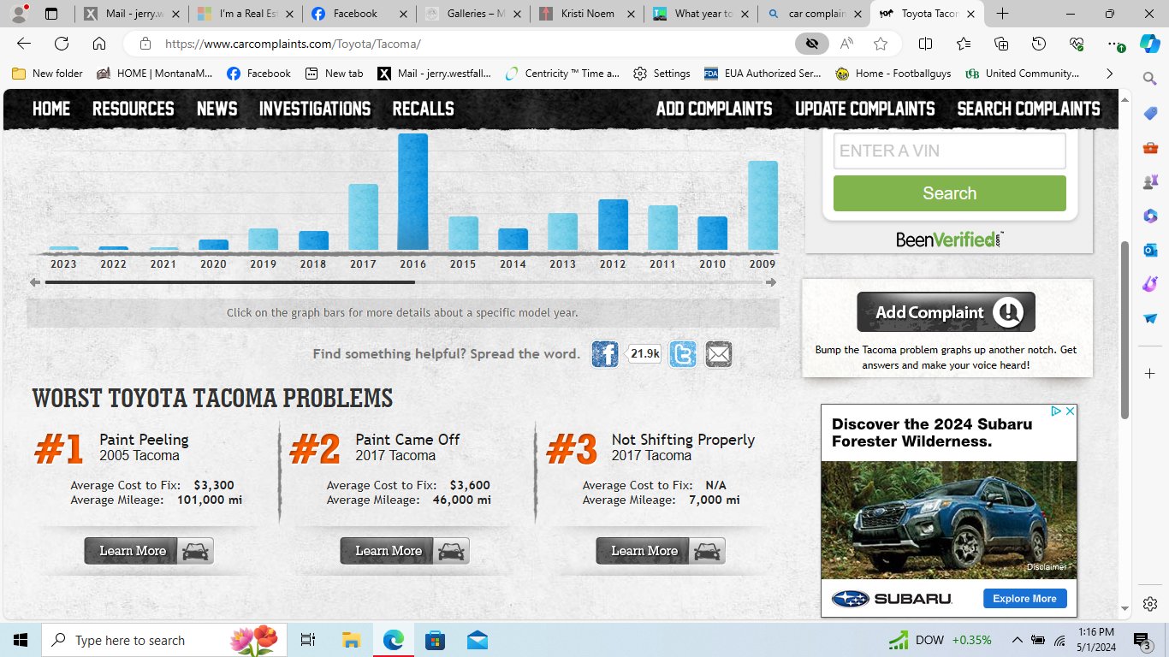Click Explore More in the Subaru ad

coord(1025,599)
